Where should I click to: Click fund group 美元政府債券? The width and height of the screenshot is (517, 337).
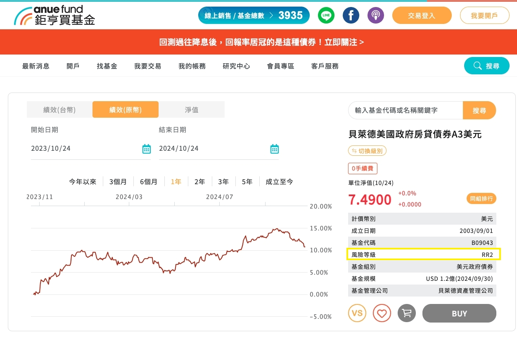[x=475, y=267]
